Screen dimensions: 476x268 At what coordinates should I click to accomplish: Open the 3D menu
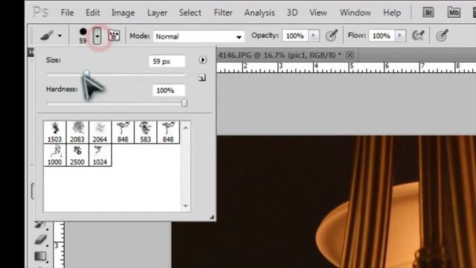coord(292,13)
